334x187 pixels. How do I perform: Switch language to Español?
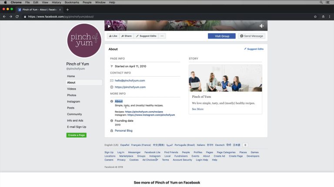click(125, 145)
